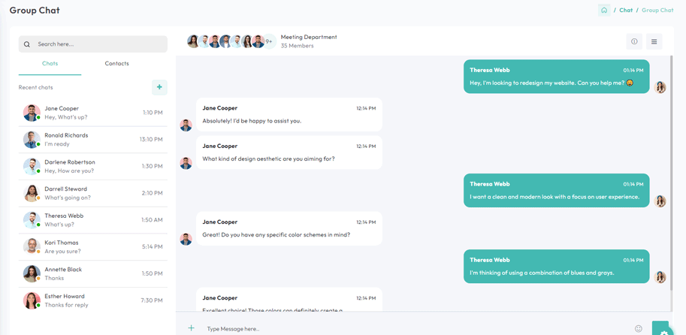This screenshot has width=686, height=335.
Task: Open Jane Cooper's chat
Action: (x=93, y=113)
